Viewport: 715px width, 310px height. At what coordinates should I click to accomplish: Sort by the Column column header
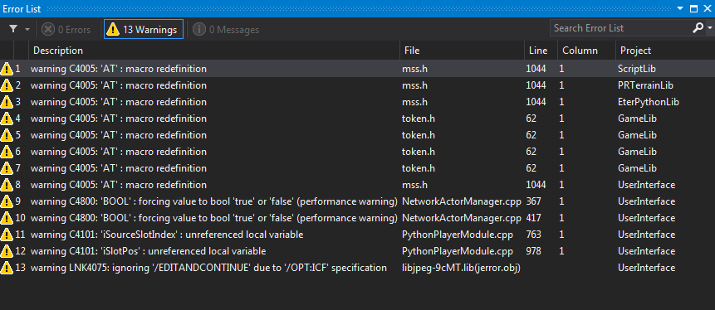pyautogui.click(x=586, y=51)
